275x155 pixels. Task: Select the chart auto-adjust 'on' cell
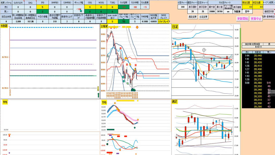[228, 11]
